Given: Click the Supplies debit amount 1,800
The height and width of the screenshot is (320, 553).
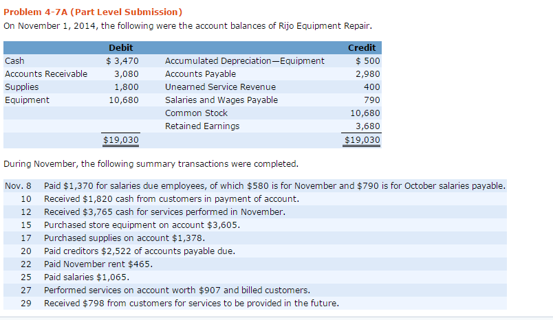Looking at the screenshot, I should tap(126, 87).
